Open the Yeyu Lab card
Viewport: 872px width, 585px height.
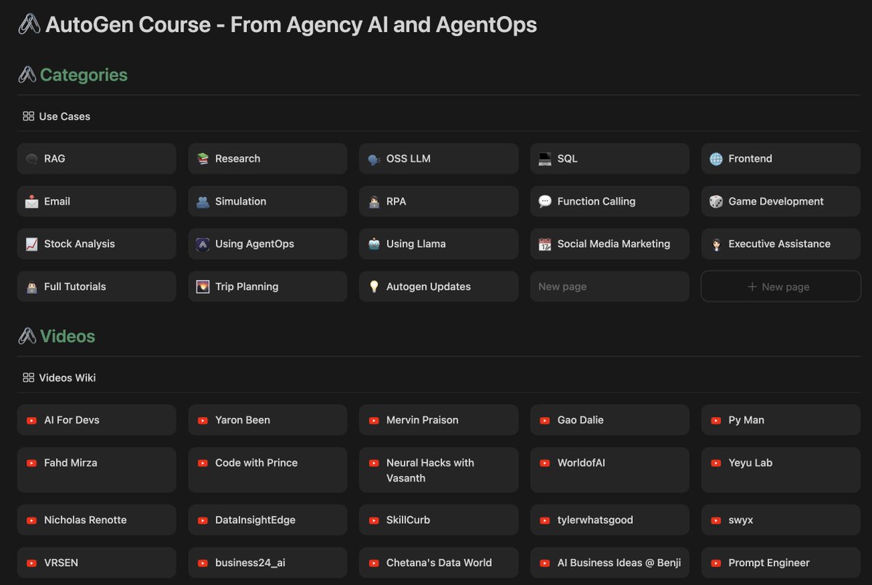(x=780, y=470)
